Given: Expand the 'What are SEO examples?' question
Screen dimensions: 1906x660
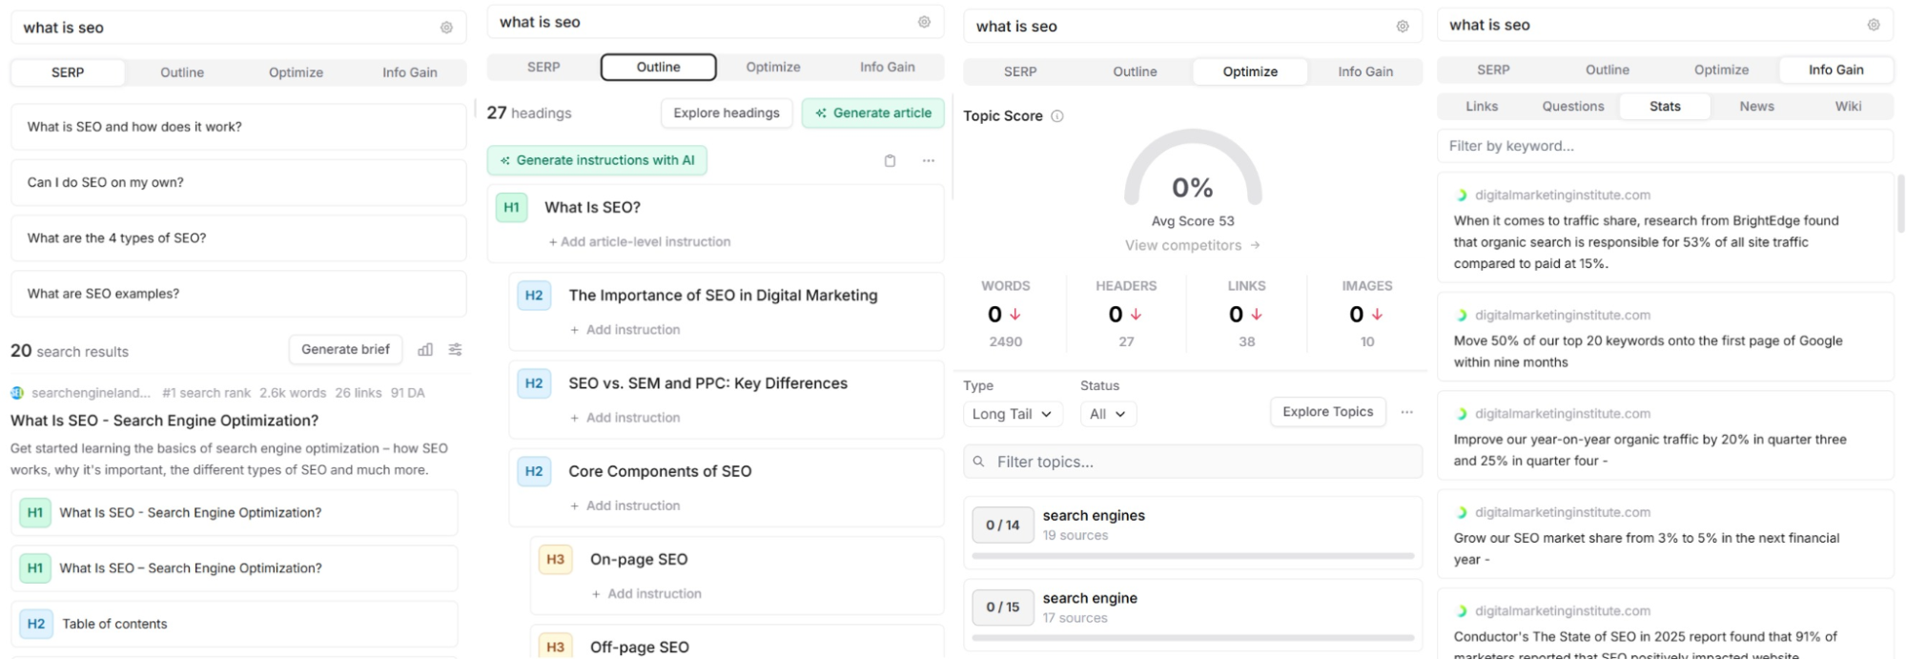Looking at the screenshot, I should pos(238,294).
